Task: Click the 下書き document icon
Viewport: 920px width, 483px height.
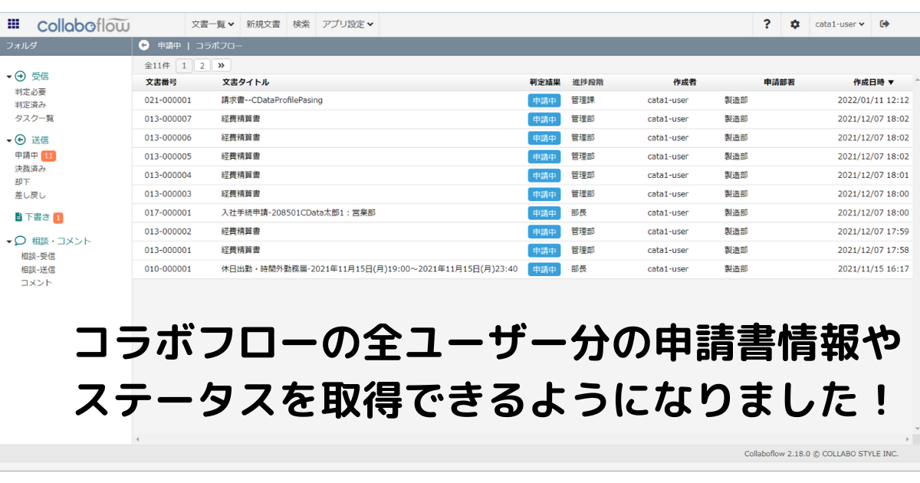Action: 19,217
